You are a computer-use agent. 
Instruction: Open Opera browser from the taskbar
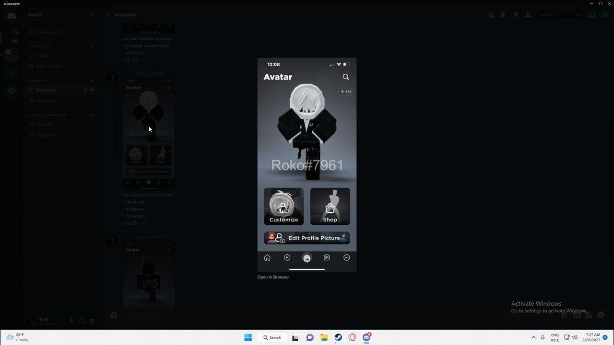[353, 337]
